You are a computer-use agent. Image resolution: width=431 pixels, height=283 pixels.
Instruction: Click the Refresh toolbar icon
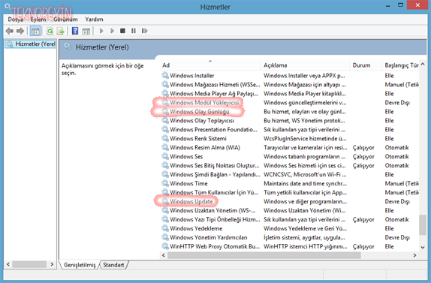click(x=50, y=31)
